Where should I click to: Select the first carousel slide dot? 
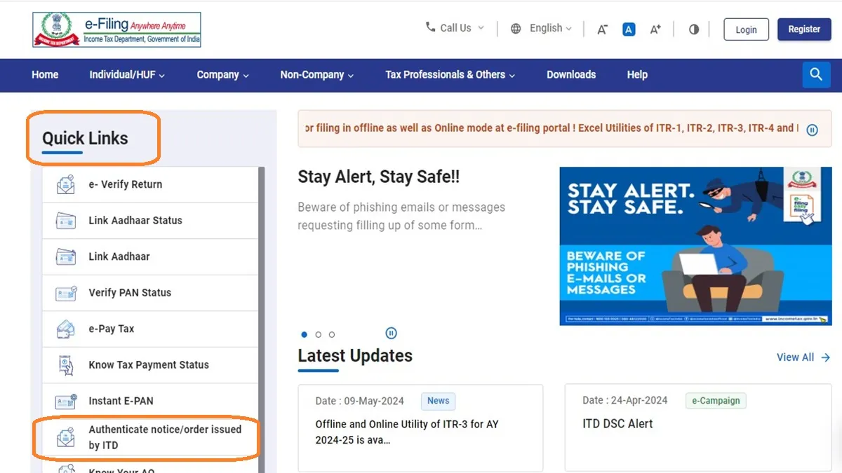click(305, 334)
